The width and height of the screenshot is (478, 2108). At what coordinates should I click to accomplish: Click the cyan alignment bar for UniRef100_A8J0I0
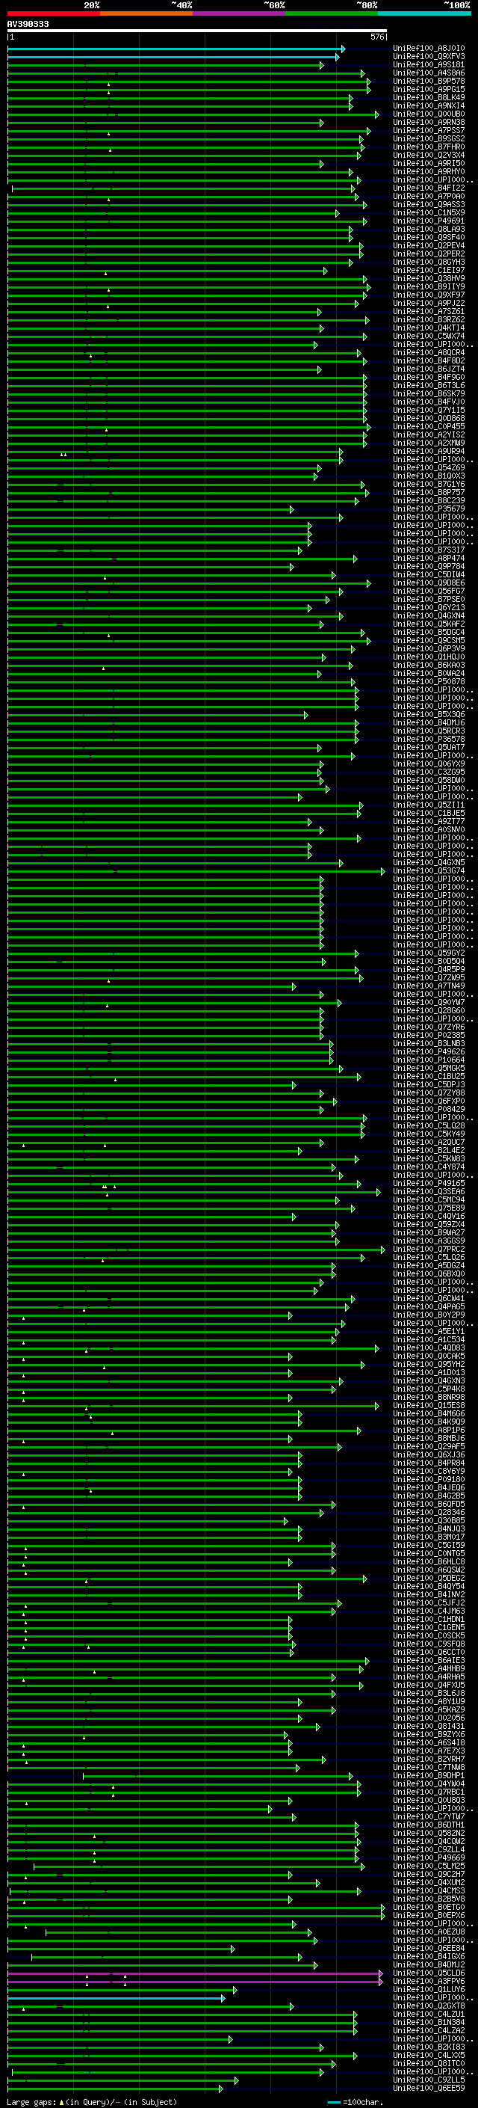pyautogui.click(x=176, y=49)
